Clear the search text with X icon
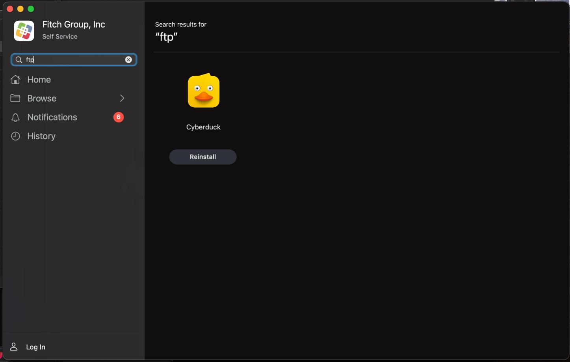The image size is (570, 362). tap(128, 60)
